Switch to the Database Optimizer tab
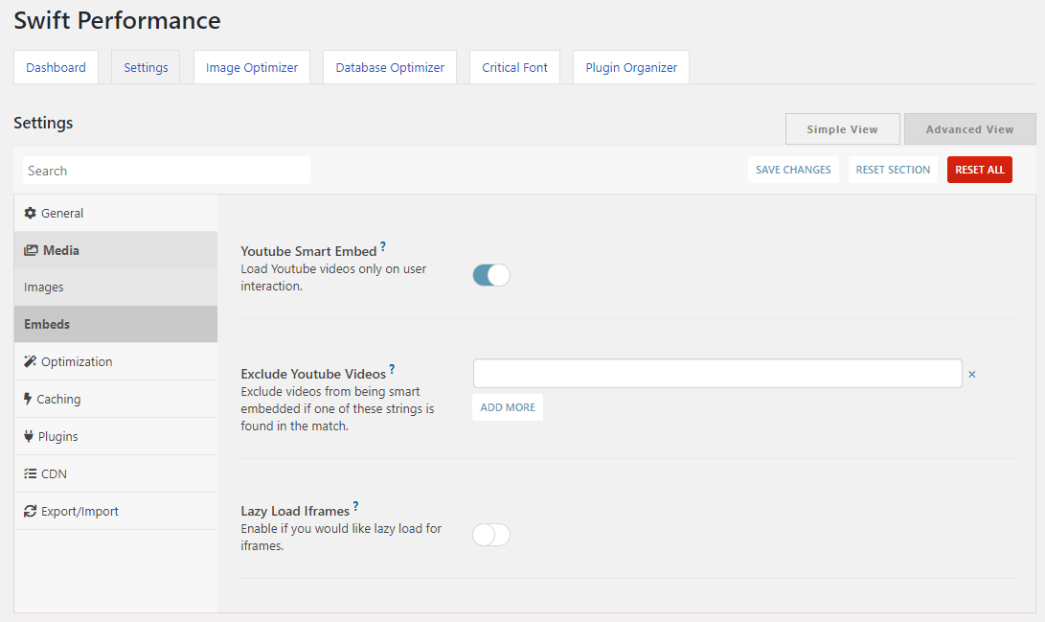The height and width of the screenshot is (622, 1045). (390, 67)
